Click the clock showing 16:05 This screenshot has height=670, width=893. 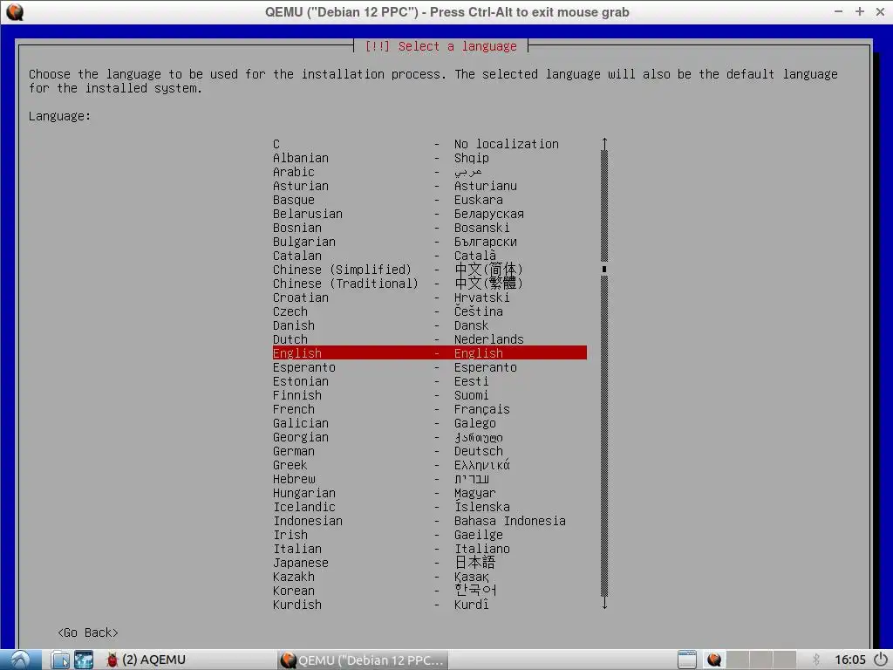point(849,660)
